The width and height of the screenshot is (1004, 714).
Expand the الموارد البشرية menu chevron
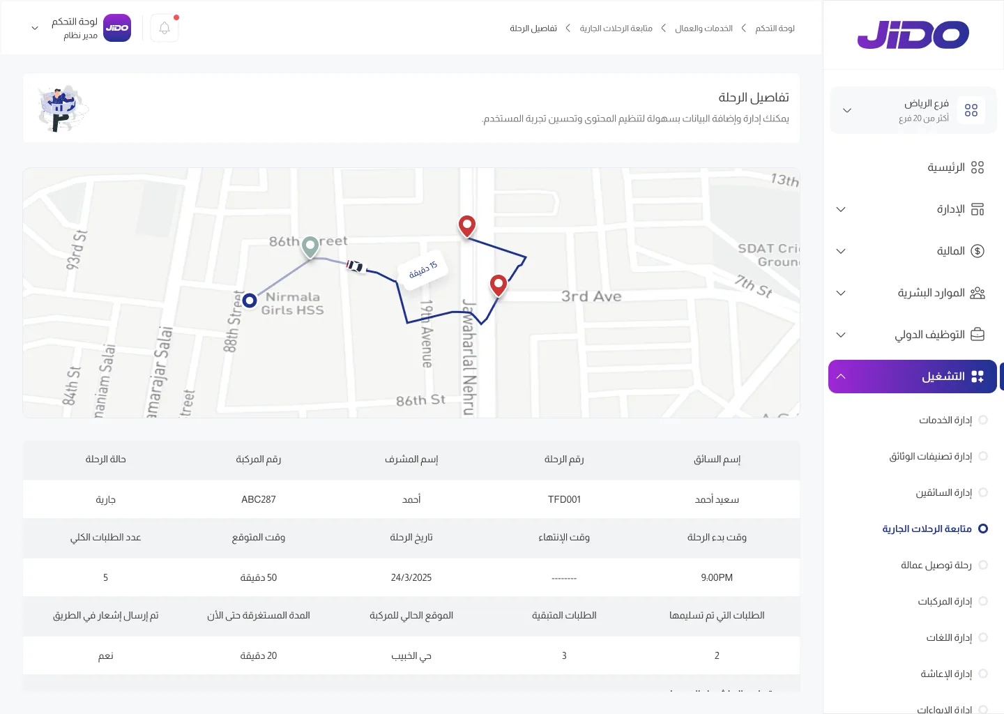click(841, 293)
